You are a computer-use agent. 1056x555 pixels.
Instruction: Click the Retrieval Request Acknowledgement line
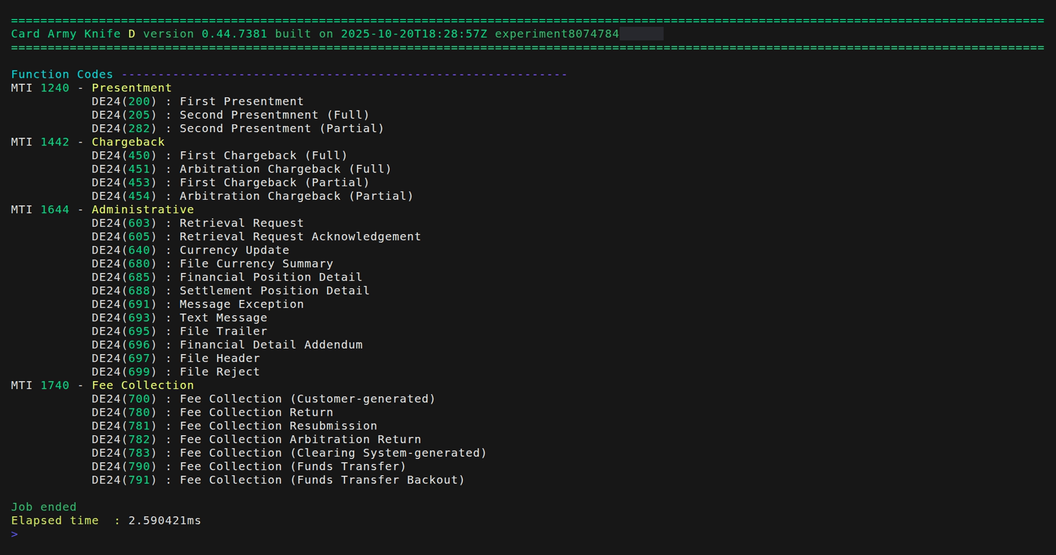click(256, 237)
